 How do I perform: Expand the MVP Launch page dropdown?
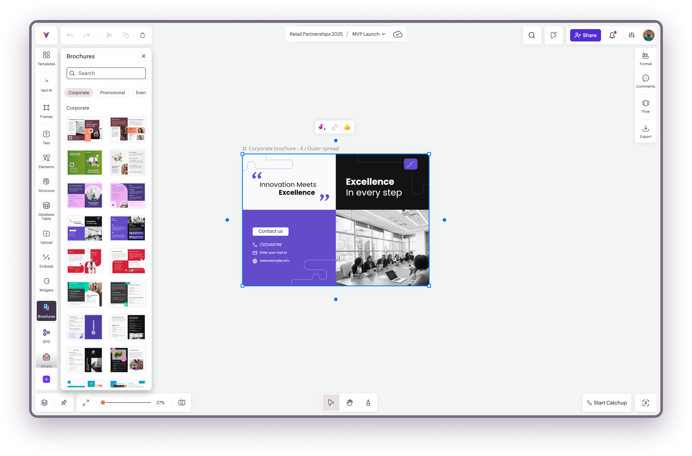pyautogui.click(x=369, y=34)
